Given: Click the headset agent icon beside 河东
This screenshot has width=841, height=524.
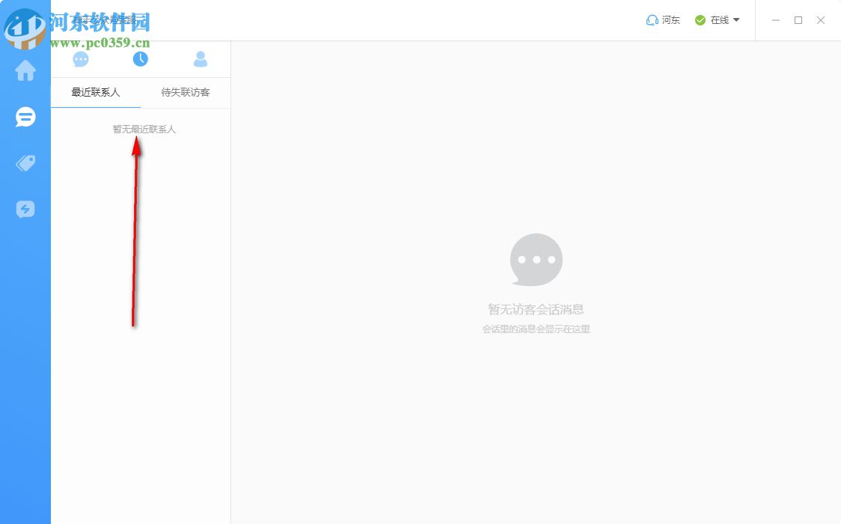Looking at the screenshot, I should [650, 20].
